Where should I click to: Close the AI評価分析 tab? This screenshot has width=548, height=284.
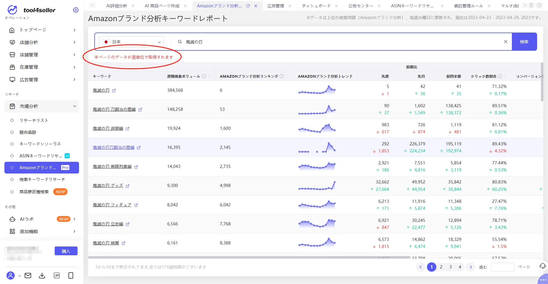[133, 6]
